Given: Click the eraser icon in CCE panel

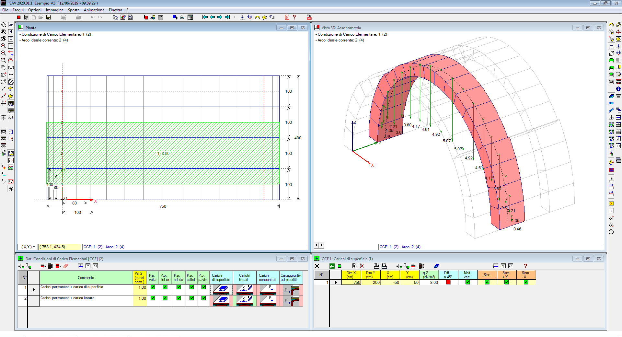Looking at the screenshot, I should tap(66, 266).
